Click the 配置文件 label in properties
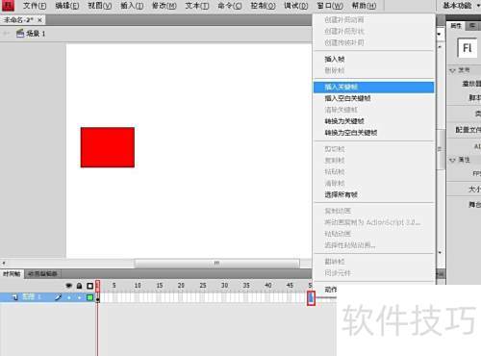 468,130
